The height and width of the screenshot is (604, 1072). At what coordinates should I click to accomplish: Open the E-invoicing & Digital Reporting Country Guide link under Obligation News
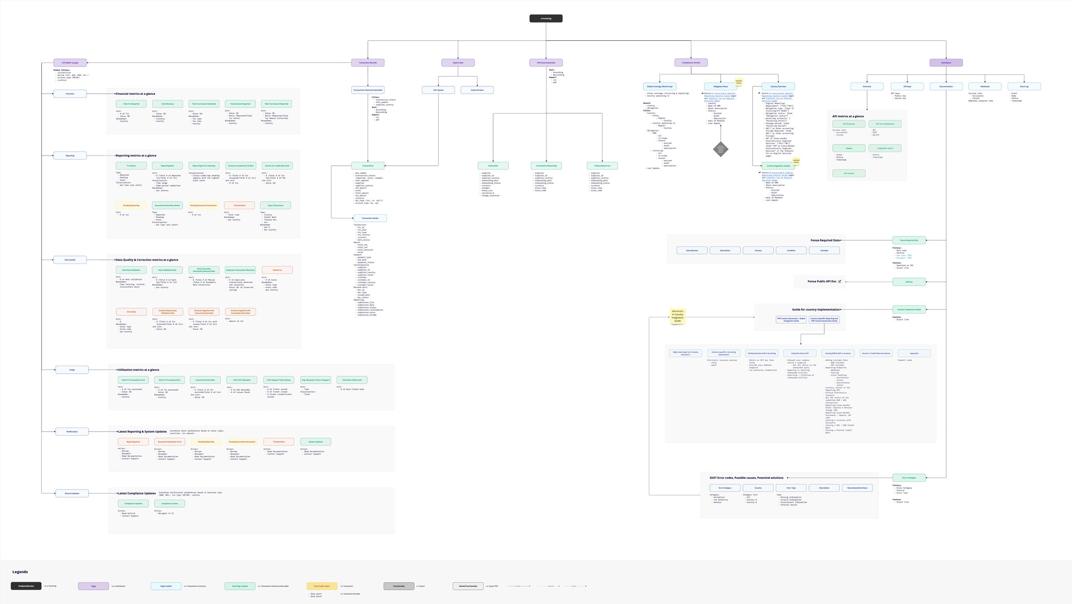[x=724, y=94]
